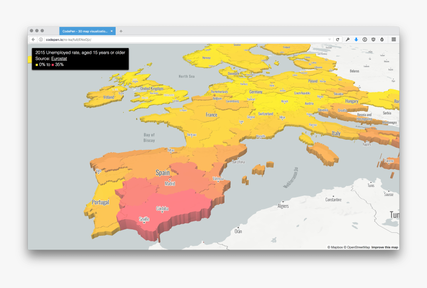Image resolution: width=427 pixels, height=288 pixels.
Task: Click the Improve this map link
Action: (x=385, y=247)
